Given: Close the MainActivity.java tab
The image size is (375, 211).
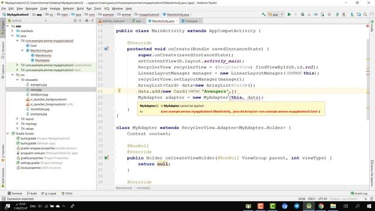Looking at the screenshot, I should [x=177, y=21].
